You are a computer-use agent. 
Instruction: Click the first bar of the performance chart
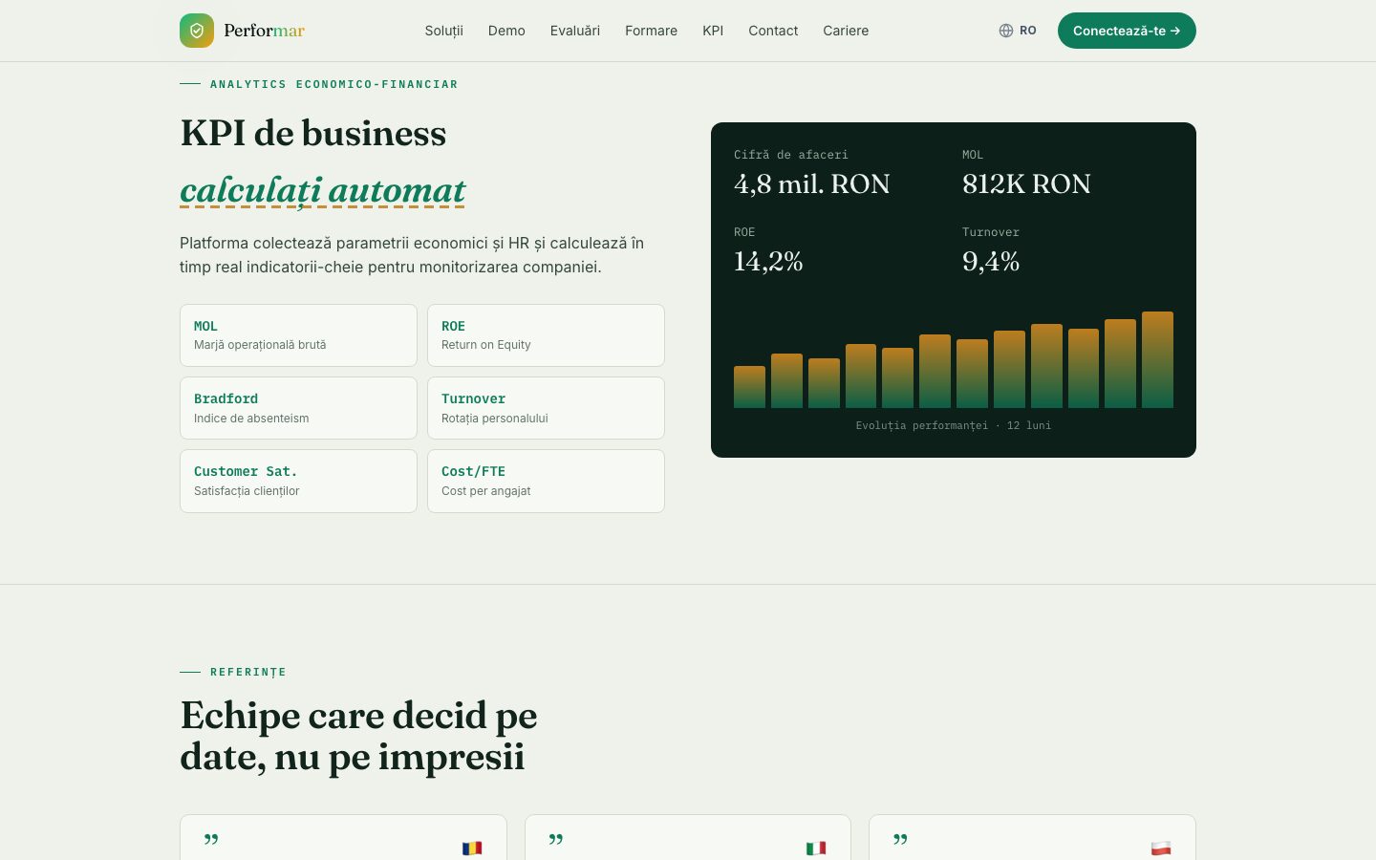point(749,387)
